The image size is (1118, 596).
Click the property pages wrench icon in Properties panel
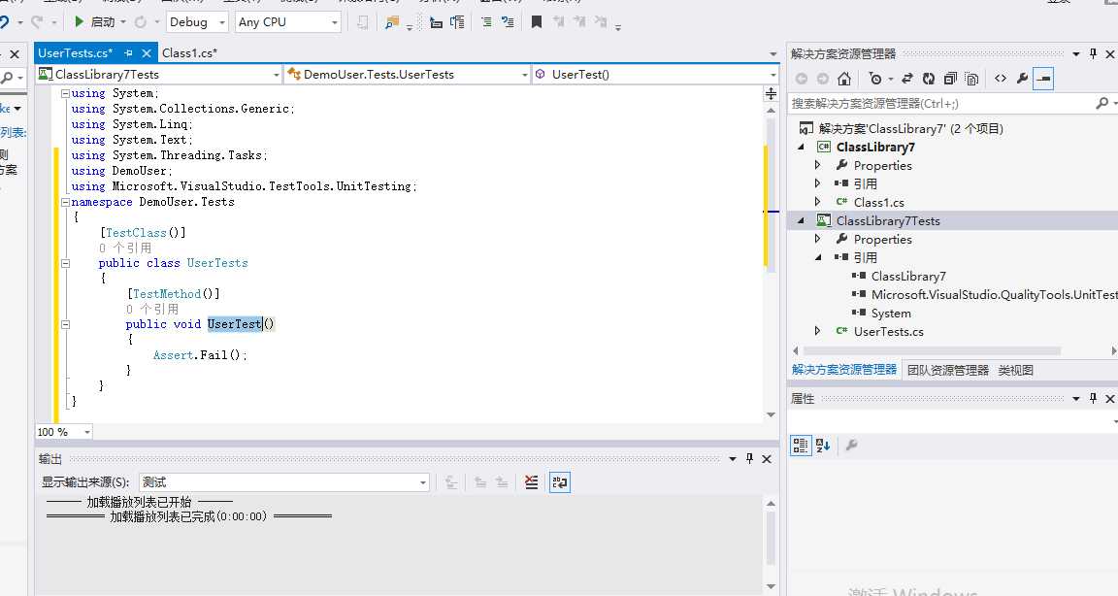pos(850,446)
